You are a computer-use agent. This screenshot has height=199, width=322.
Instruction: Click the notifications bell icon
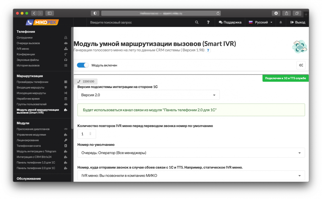pyautogui.click(x=281, y=22)
